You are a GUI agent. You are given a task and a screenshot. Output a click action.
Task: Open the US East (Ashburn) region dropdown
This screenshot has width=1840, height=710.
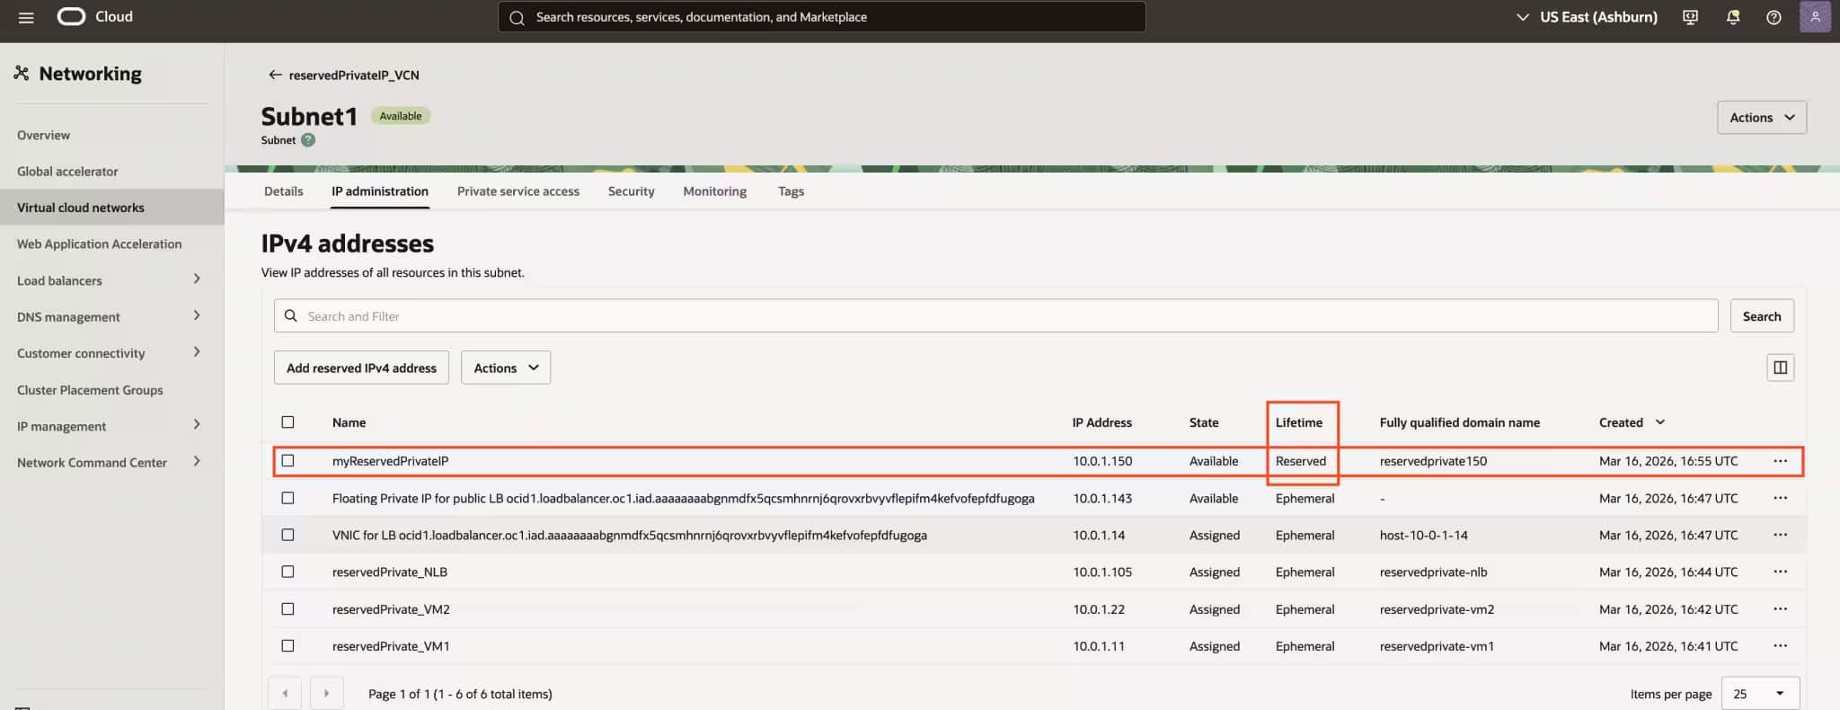(x=1587, y=17)
